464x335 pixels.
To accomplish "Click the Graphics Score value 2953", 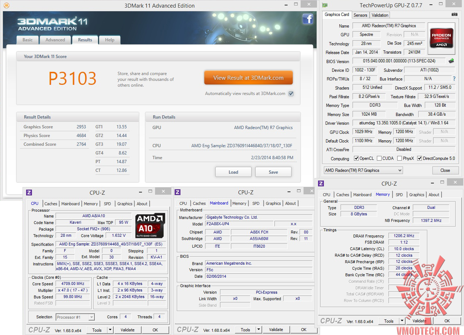I will [x=81, y=127].
